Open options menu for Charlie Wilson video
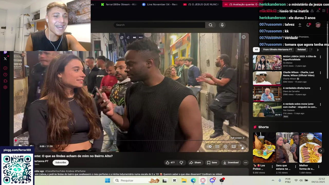Image resolution: width=329 pixels, height=185 pixels. pyautogui.click(x=320, y=73)
